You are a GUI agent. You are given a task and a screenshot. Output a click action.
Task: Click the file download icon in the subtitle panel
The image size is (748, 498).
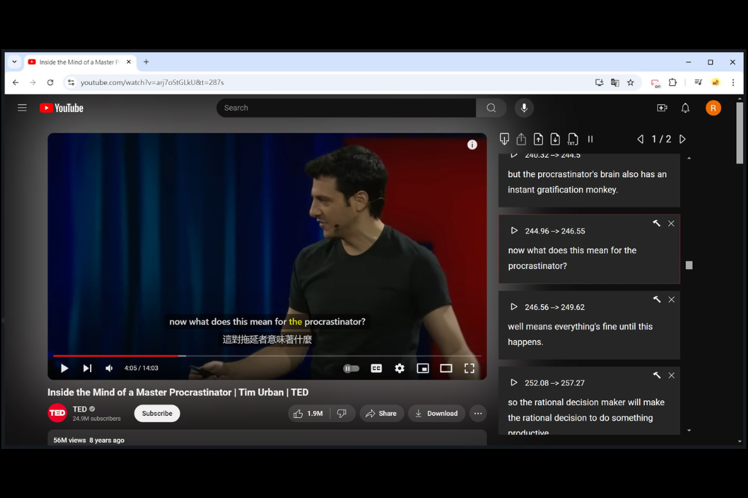pyautogui.click(x=555, y=138)
